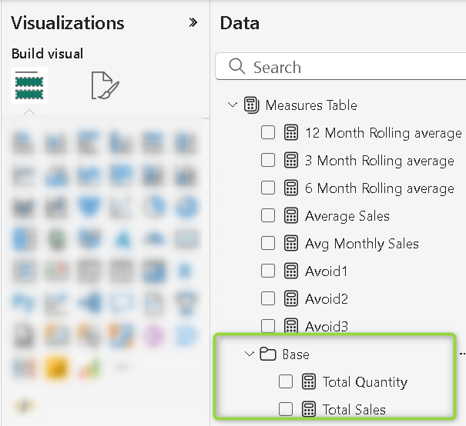Image resolution: width=466 pixels, height=426 pixels.
Task: Collapse the Base folder chevron
Action: coord(249,354)
